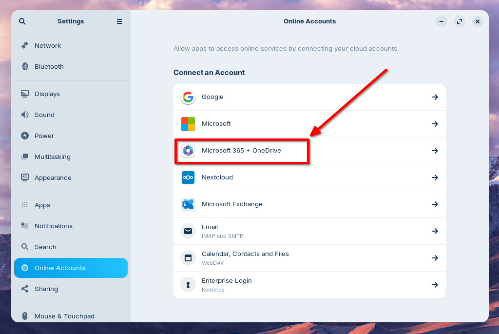The height and width of the screenshot is (334, 499).
Task: Maximize the Settings window
Action: click(x=460, y=21)
